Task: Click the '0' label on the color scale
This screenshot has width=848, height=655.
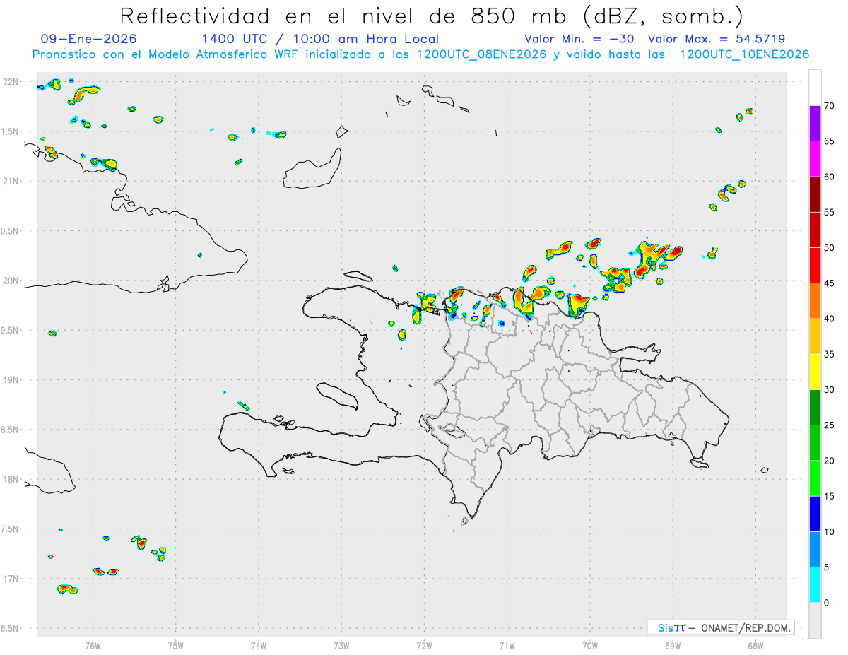Action: coord(827,603)
